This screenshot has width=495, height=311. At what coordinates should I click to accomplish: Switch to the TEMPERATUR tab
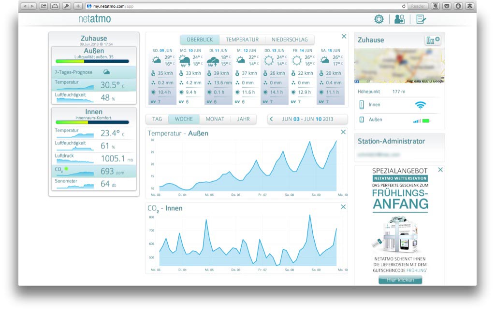(242, 40)
